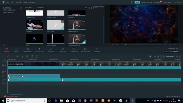Viewport: 183px width, 103px height.
Task: Open the File menu
Action: pos(8,2)
